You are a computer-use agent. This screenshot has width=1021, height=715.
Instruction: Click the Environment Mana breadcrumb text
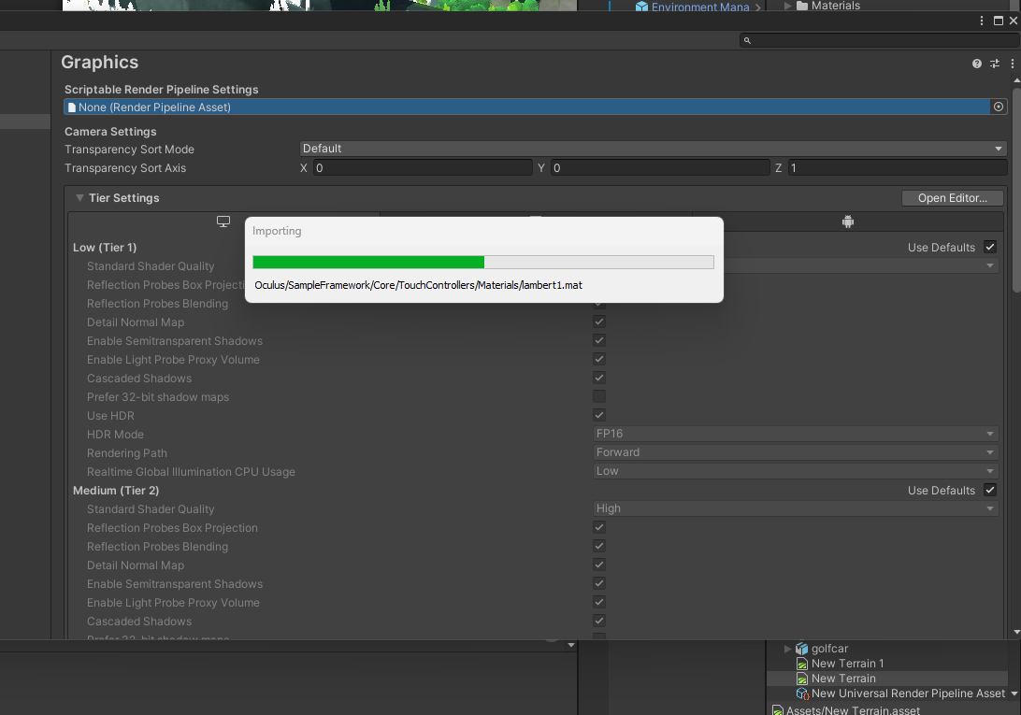click(x=700, y=7)
